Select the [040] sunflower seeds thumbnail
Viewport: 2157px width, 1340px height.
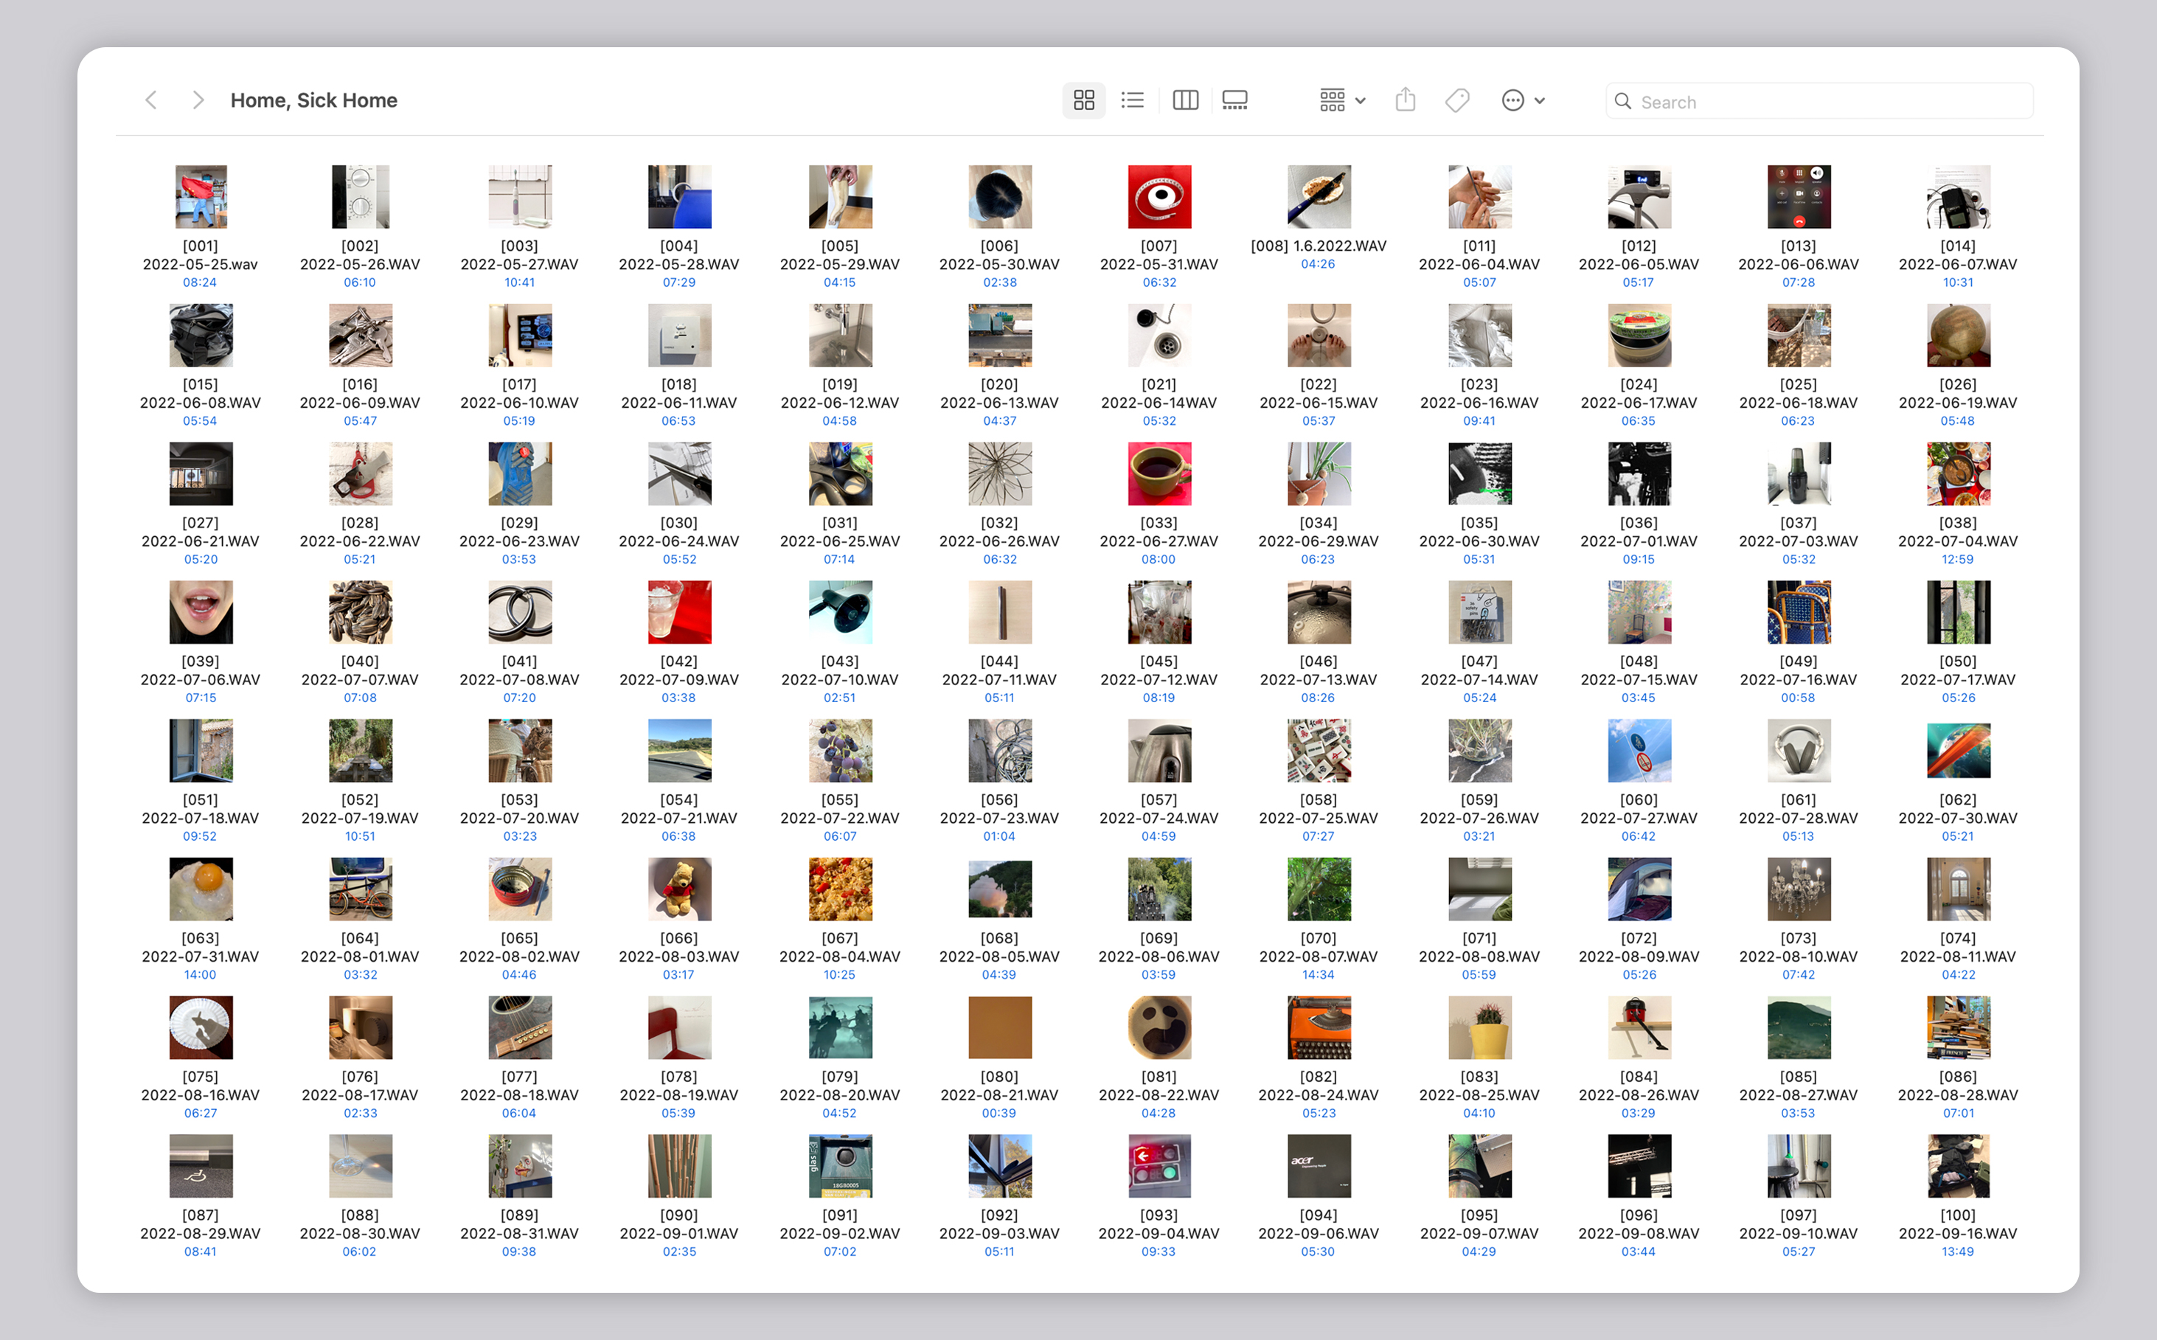point(360,611)
